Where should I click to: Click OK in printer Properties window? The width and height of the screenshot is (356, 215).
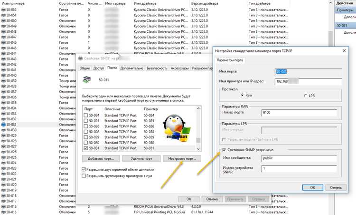tap(188, 199)
